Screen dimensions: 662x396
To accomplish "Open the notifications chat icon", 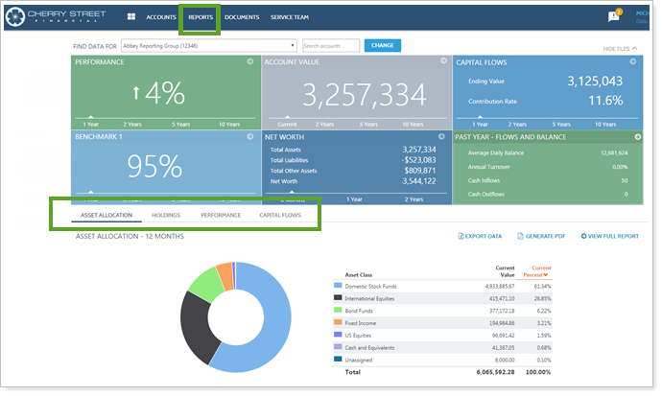I will click(613, 16).
